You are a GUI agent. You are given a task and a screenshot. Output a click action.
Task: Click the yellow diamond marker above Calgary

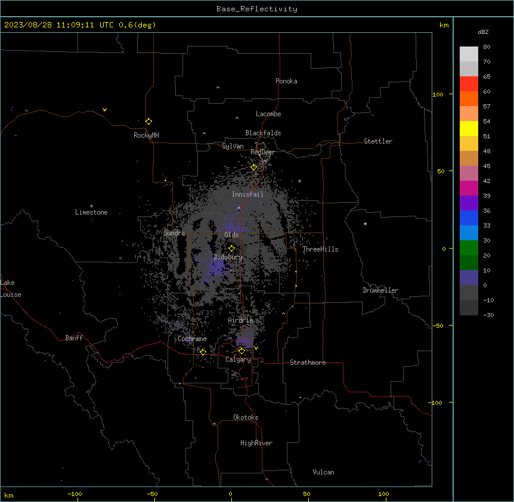pos(241,351)
